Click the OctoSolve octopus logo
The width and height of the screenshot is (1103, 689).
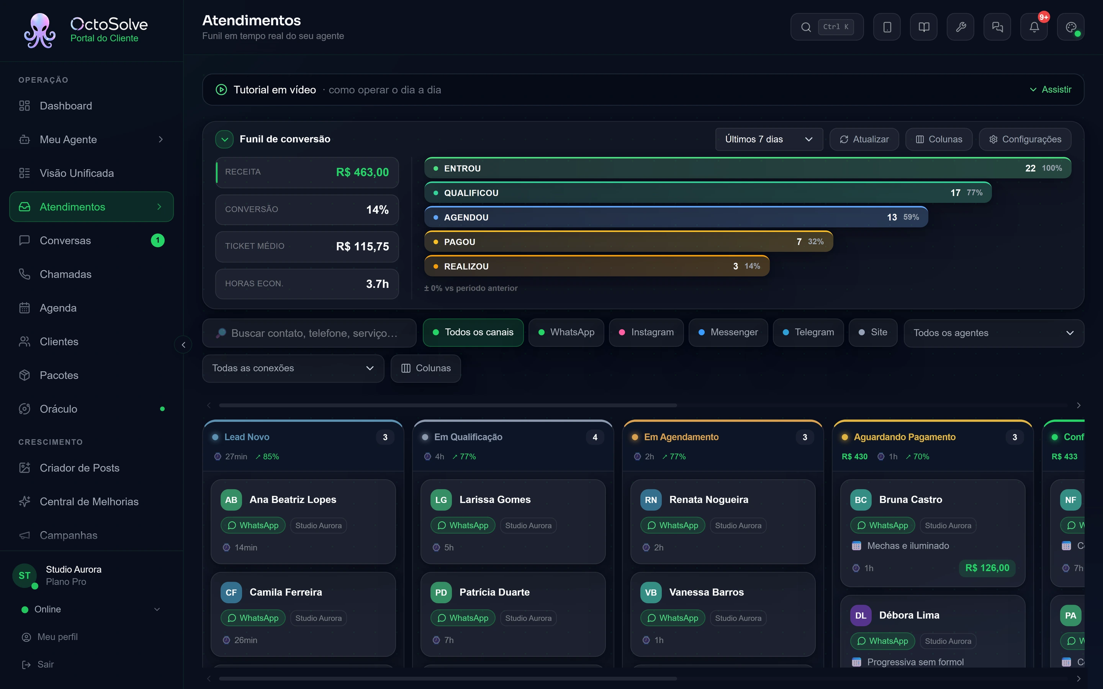(40, 31)
